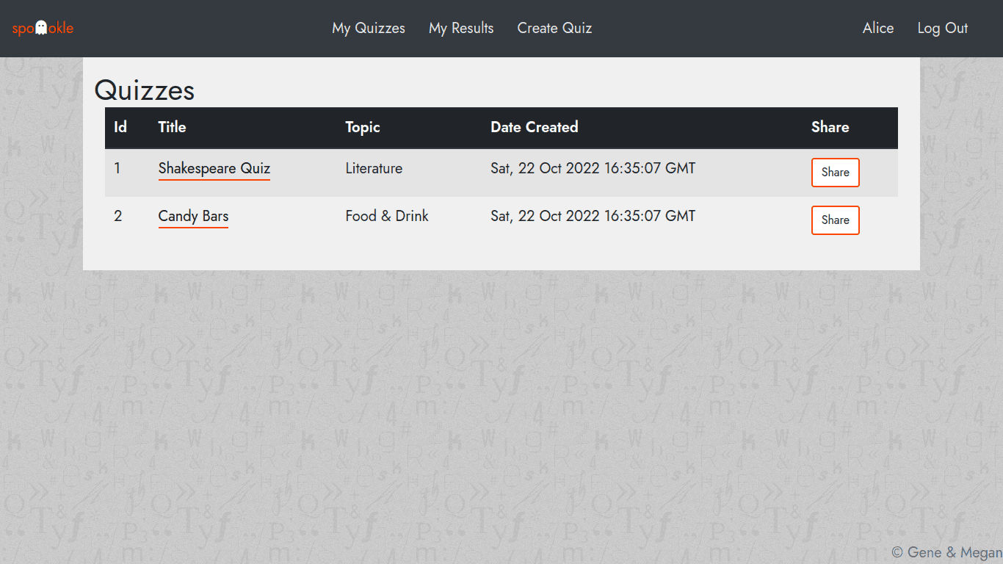Viewport: 1003px width, 564px height.
Task: Click the Candy Bars creation date
Action: (x=593, y=216)
